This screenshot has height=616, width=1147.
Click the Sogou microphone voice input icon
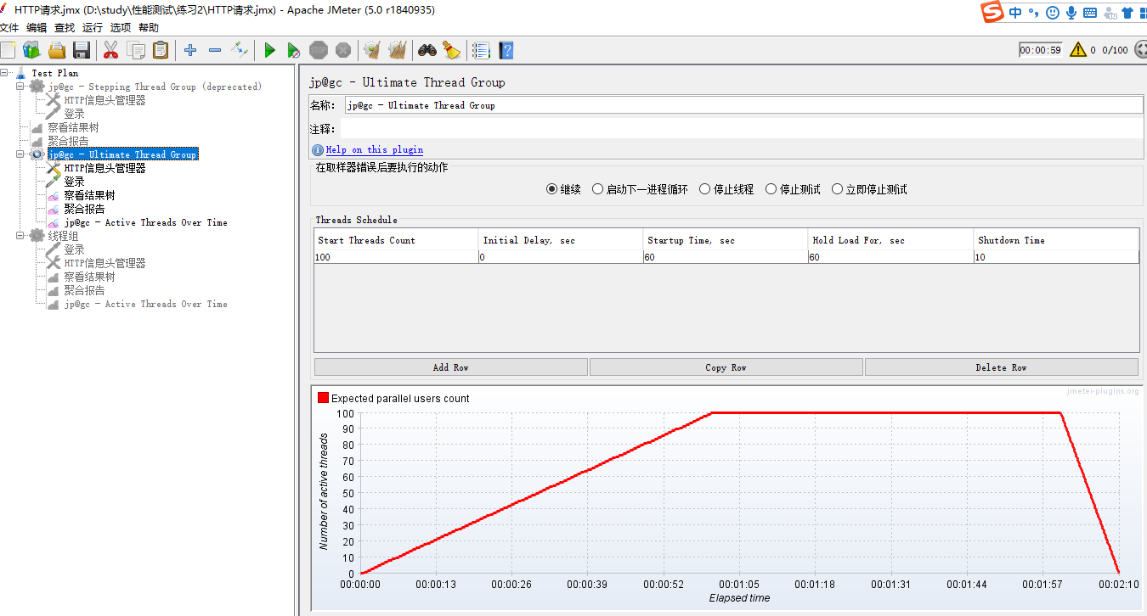(1071, 13)
